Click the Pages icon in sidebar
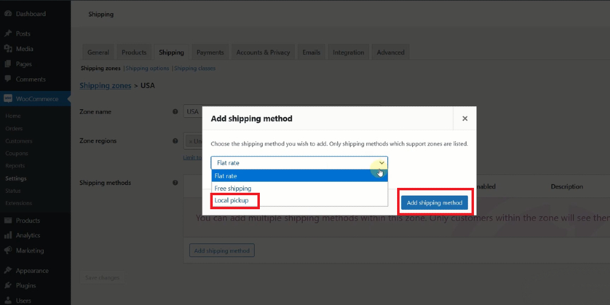This screenshot has width=610, height=305. tap(8, 64)
